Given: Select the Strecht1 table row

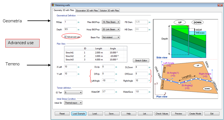Looking at the screenshot, I should point(95,53).
